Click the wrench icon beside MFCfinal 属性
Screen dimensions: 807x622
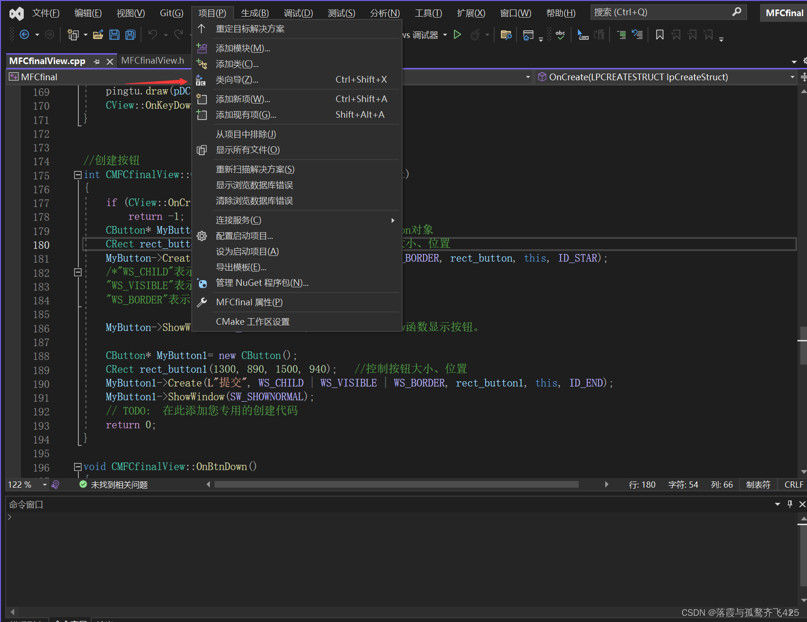[202, 302]
